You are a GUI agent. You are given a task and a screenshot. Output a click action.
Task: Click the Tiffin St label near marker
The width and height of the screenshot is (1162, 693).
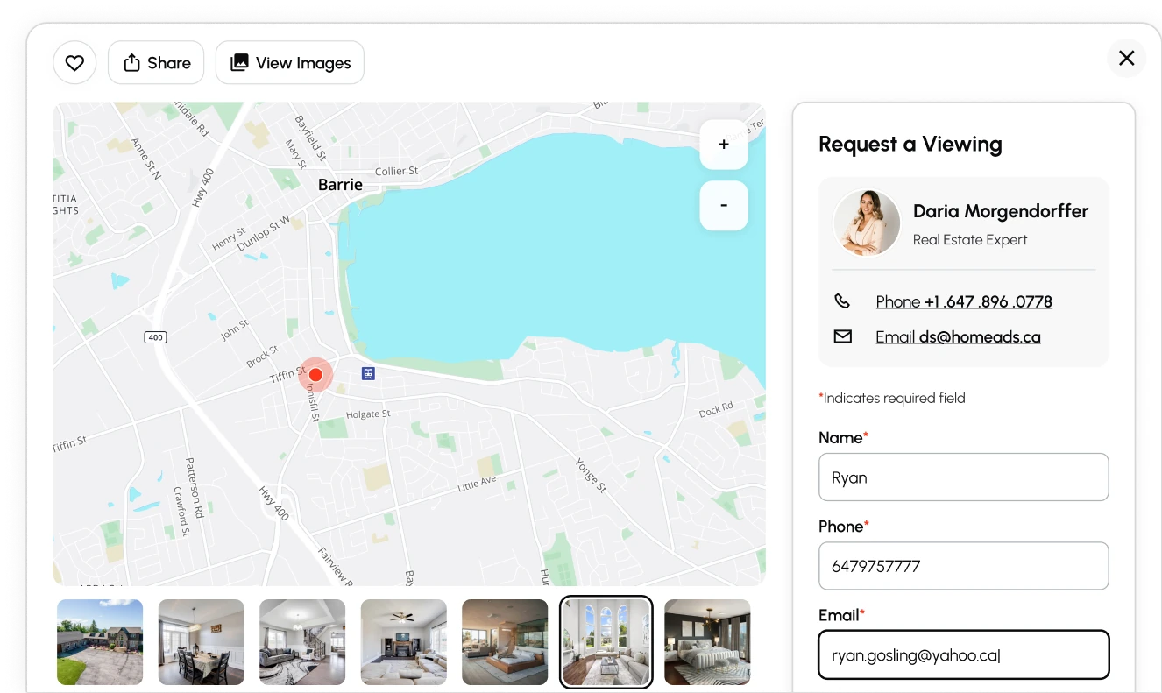pyautogui.click(x=287, y=376)
